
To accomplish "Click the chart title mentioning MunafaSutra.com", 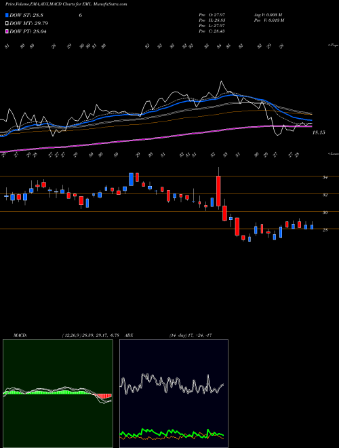I will click(66, 4).
